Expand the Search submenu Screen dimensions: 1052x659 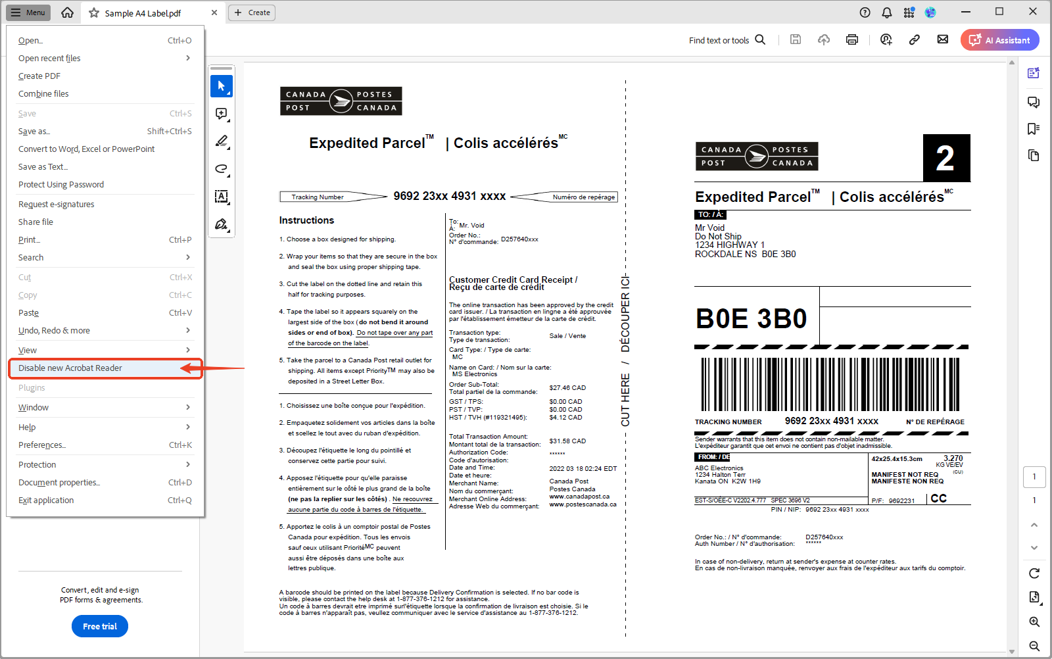(105, 258)
